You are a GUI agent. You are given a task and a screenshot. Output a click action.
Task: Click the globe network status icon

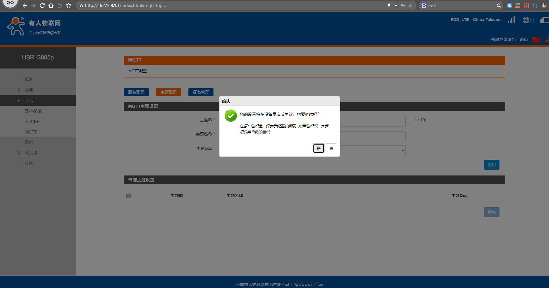click(526, 20)
